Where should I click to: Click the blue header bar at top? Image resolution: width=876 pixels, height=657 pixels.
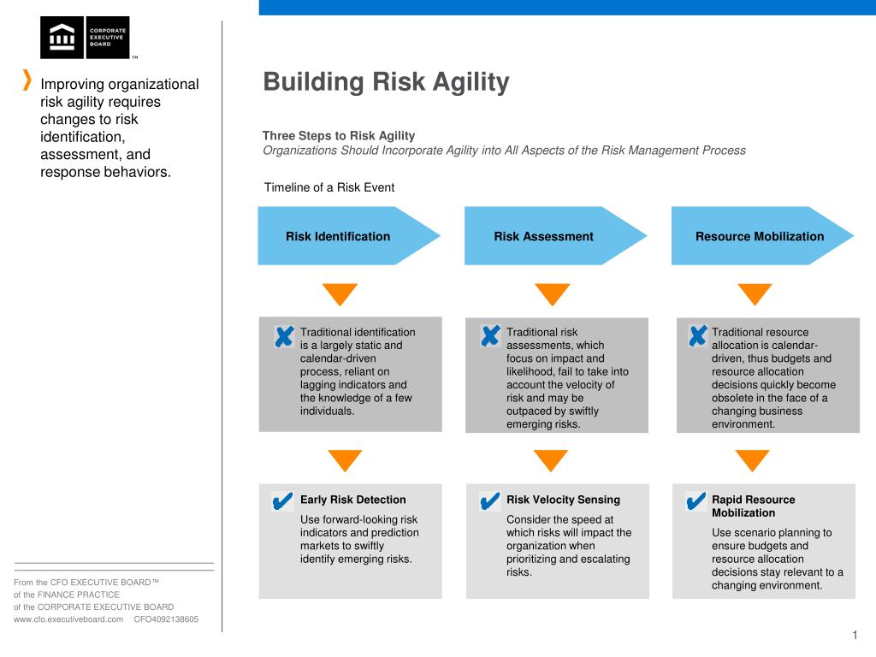point(567,7)
